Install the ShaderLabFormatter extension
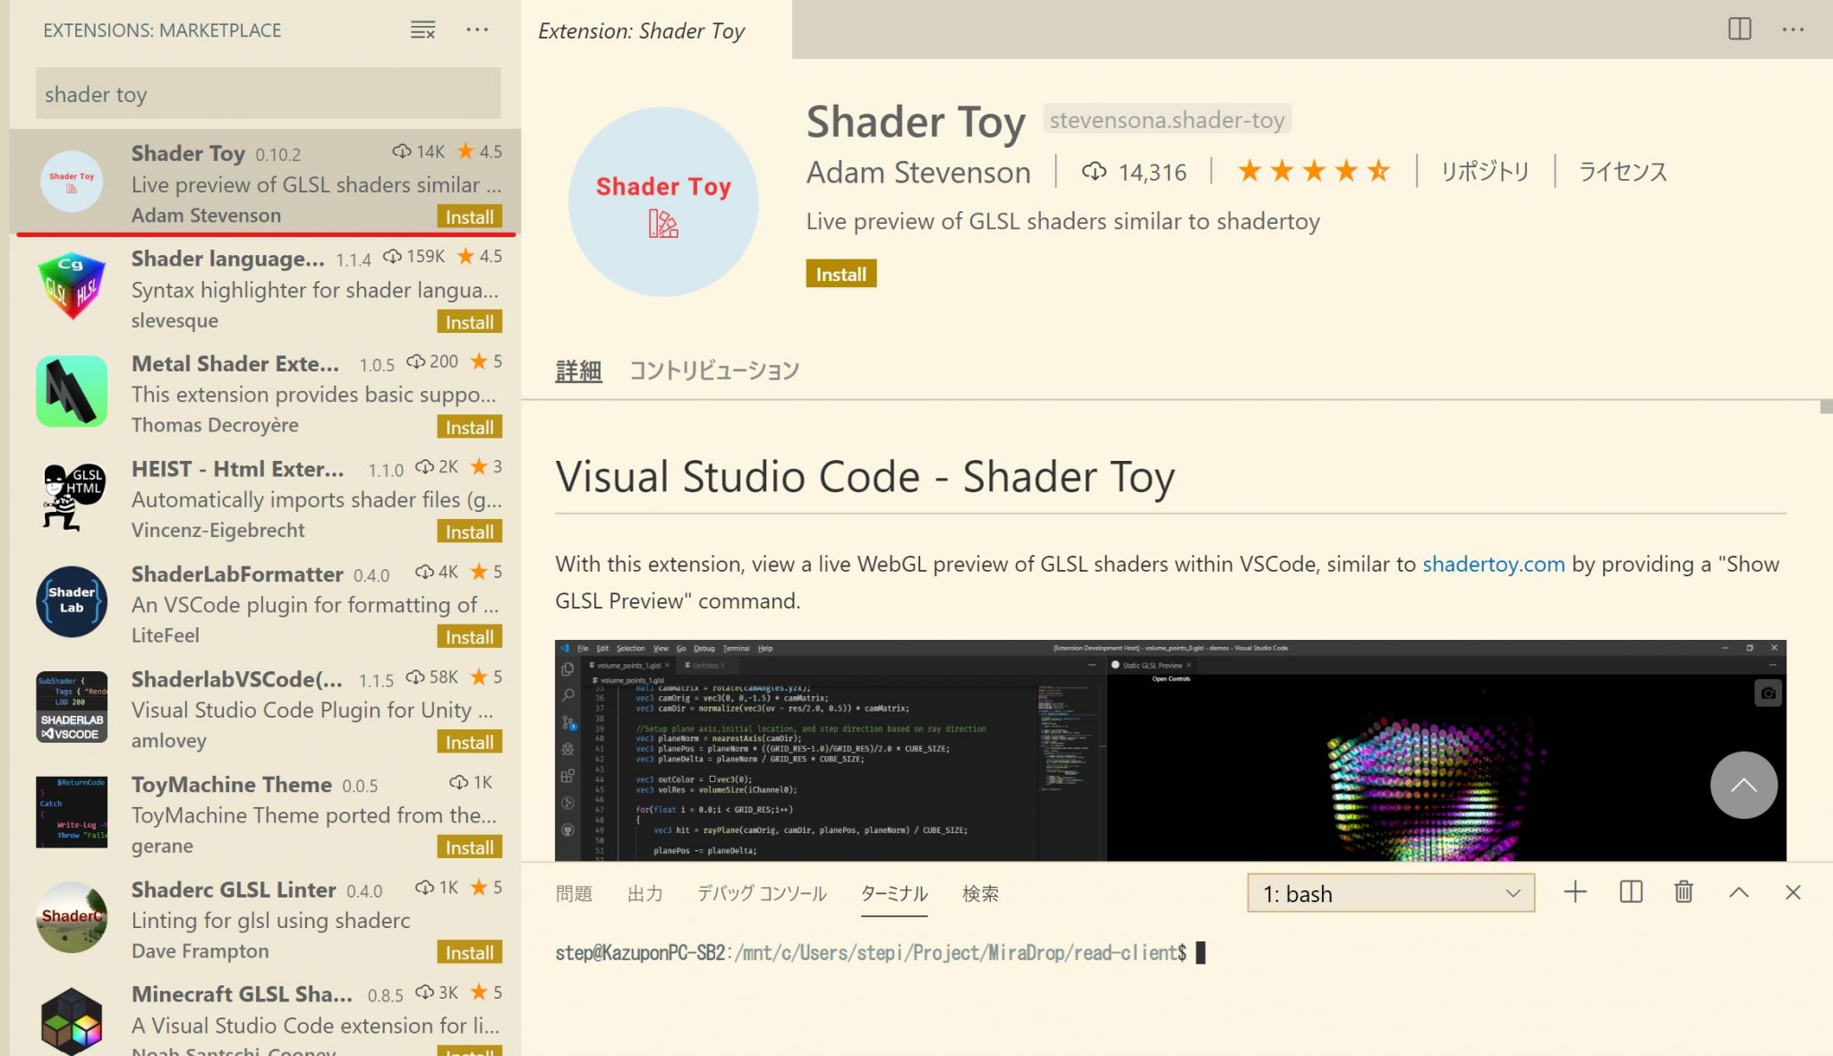Image resolution: width=1833 pixels, height=1056 pixels. (469, 637)
